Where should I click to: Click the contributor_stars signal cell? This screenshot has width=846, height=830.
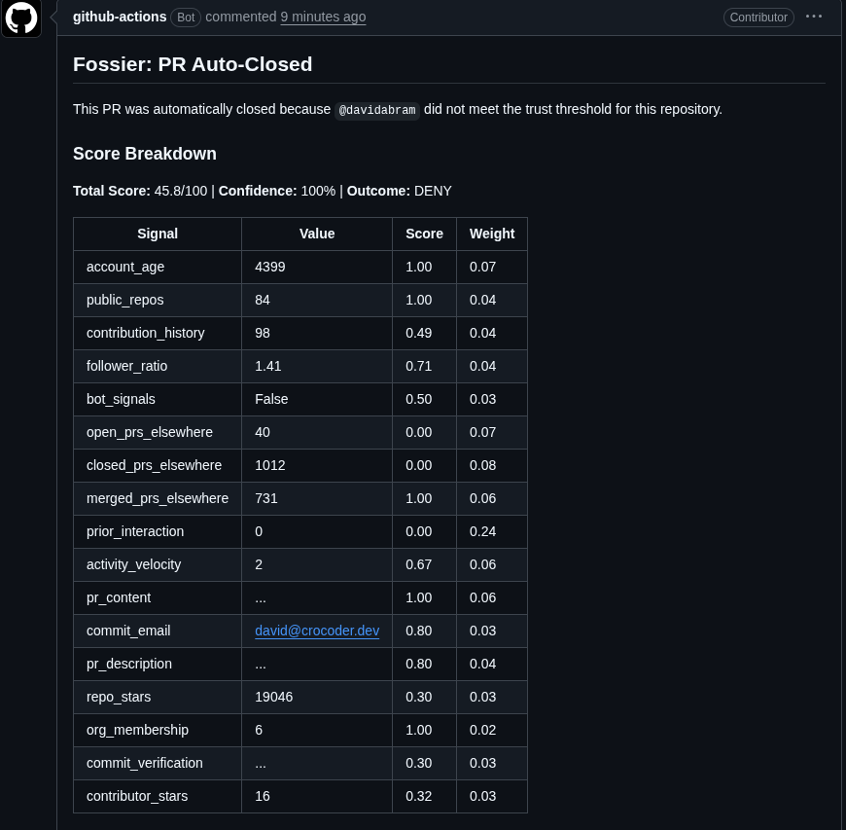point(158,796)
